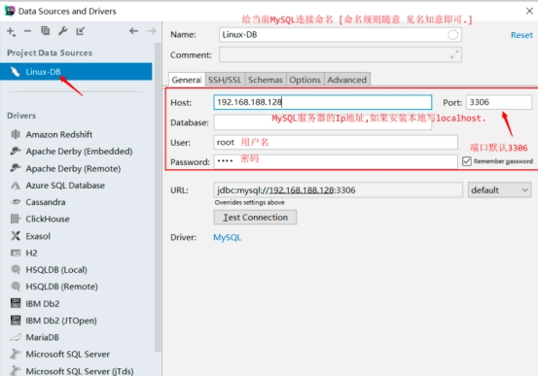Click the make global icon in toolbar
This screenshot has height=376, width=538.
coord(81,31)
